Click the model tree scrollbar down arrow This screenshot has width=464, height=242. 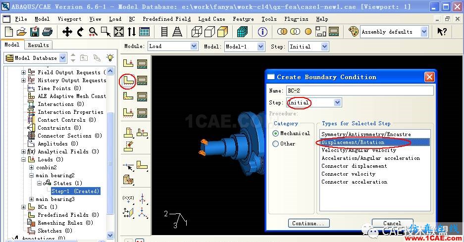pyautogui.click(x=110, y=236)
